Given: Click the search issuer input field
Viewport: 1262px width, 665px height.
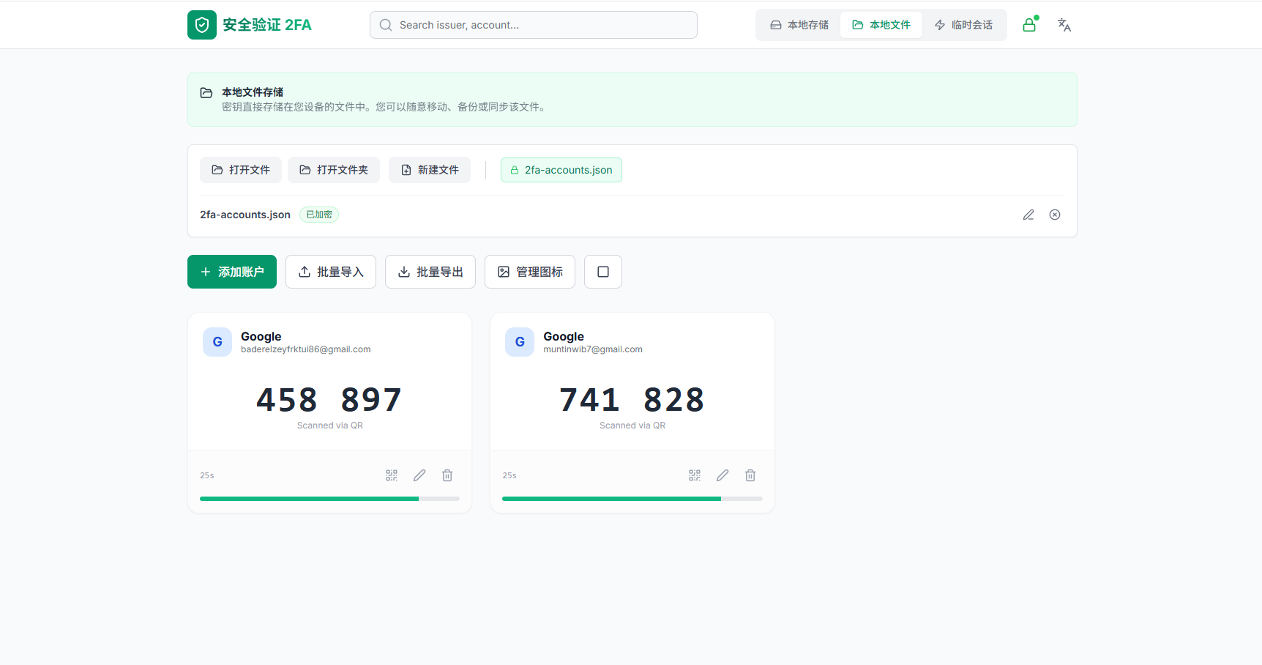Looking at the screenshot, I should (533, 24).
